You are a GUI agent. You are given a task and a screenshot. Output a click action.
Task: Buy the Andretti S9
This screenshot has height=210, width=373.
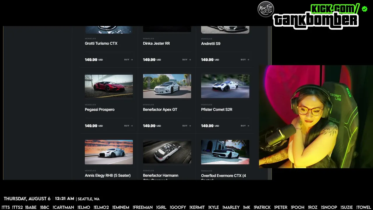(x=245, y=60)
